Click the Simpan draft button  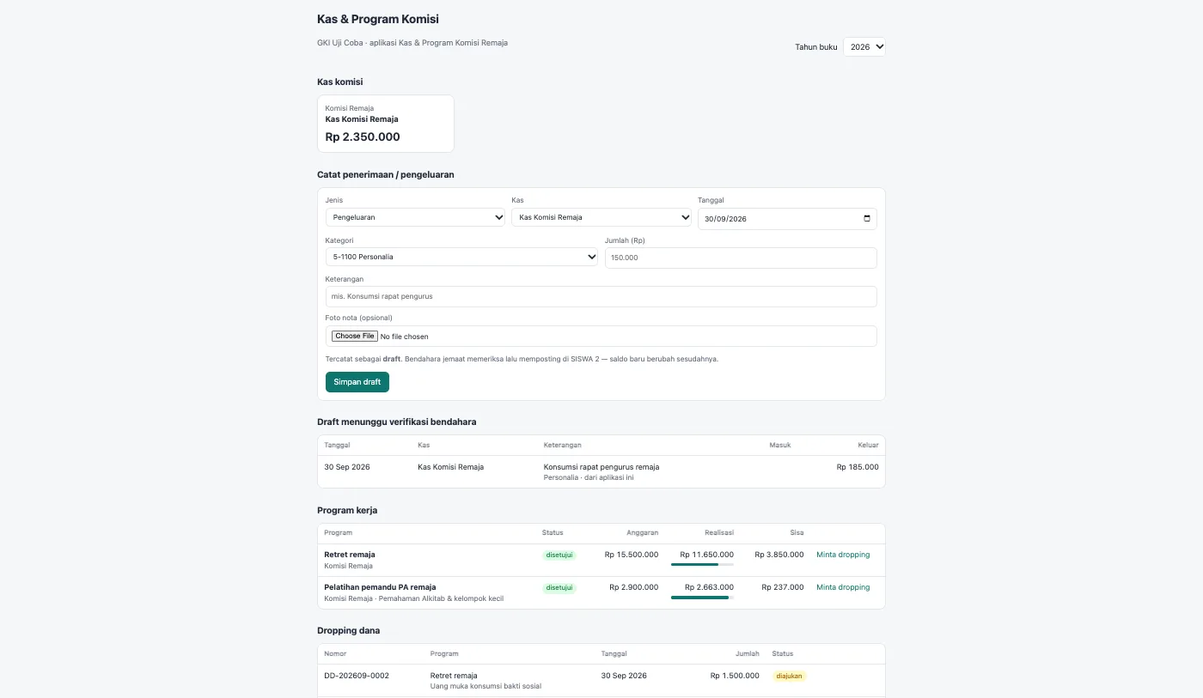(x=357, y=382)
